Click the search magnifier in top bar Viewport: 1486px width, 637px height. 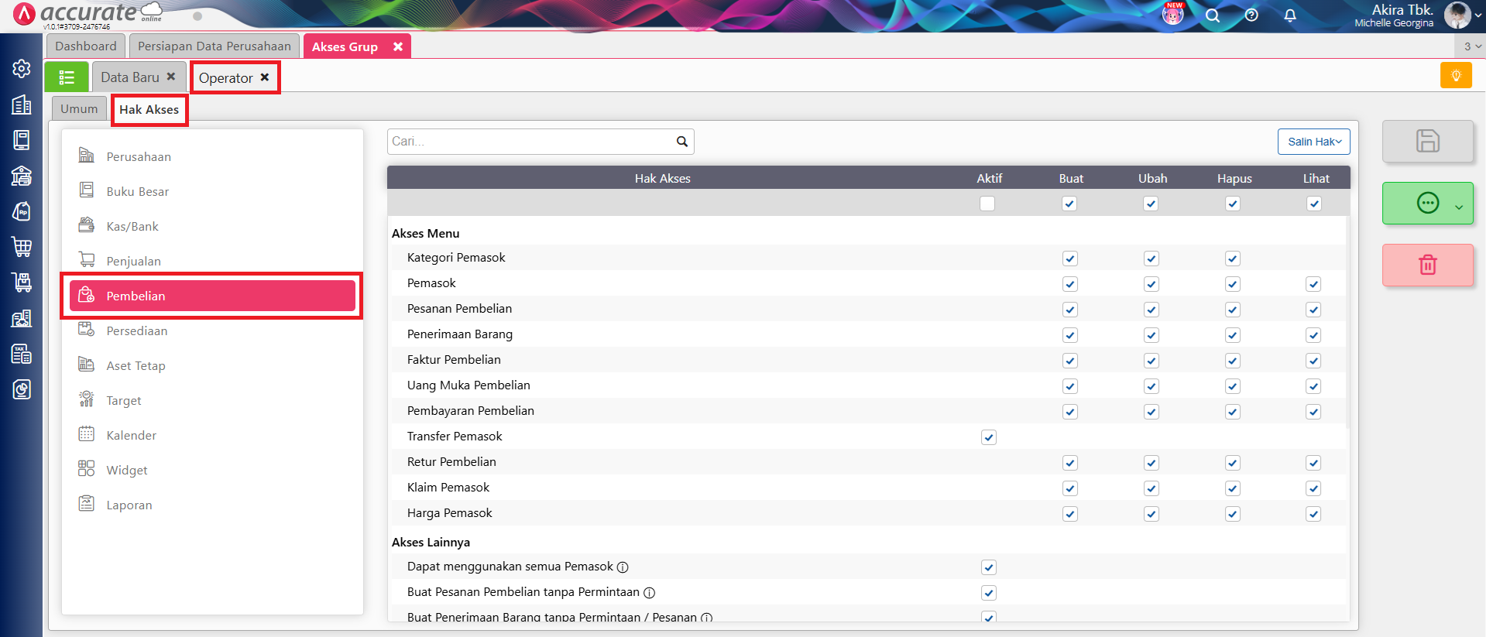pos(1213,15)
